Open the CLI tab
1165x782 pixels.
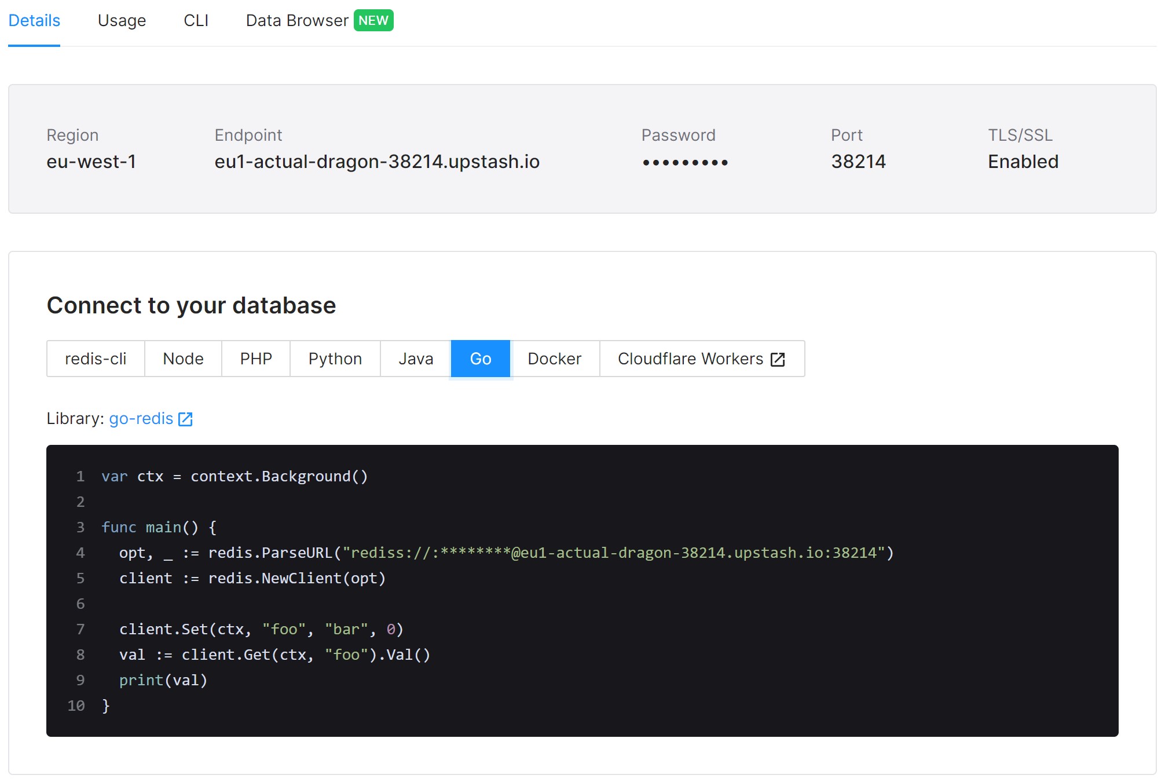tap(196, 21)
